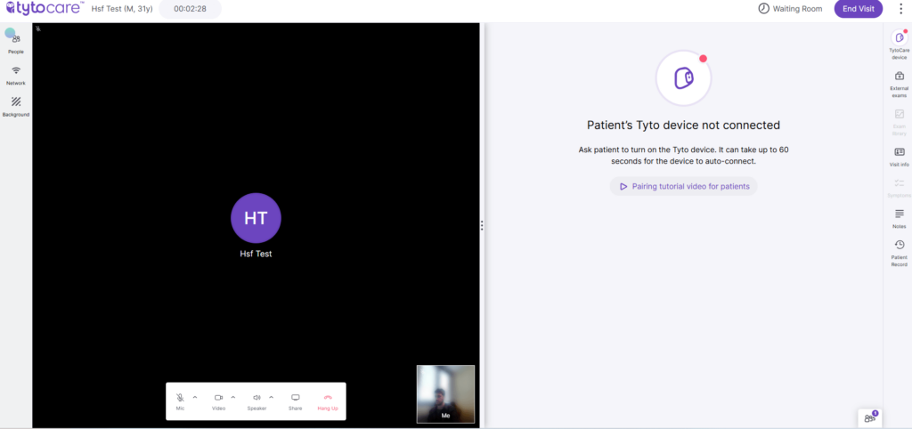
Task: Open Pairing tutorial video for patients
Action: [x=683, y=186]
